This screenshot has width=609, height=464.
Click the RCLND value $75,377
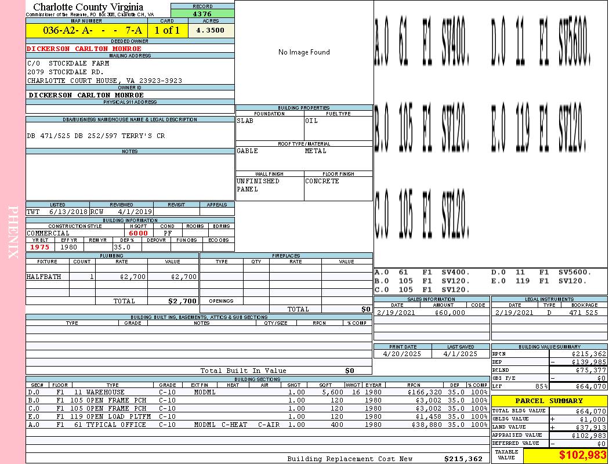click(591, 370)
